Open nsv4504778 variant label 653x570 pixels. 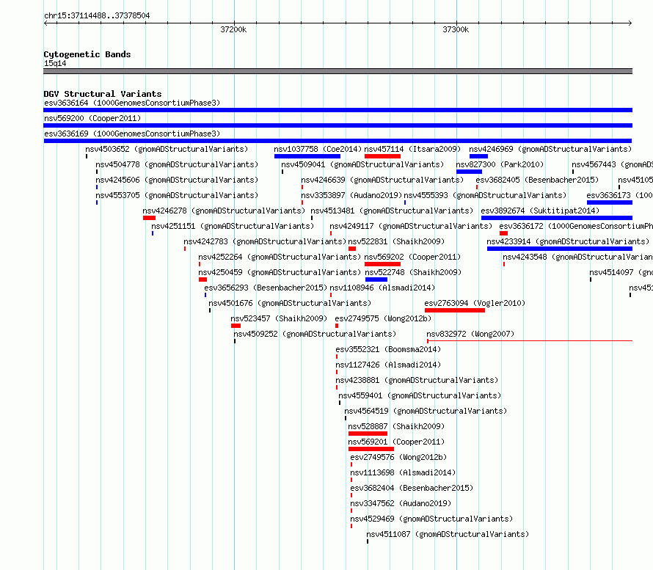pos(177,164)
